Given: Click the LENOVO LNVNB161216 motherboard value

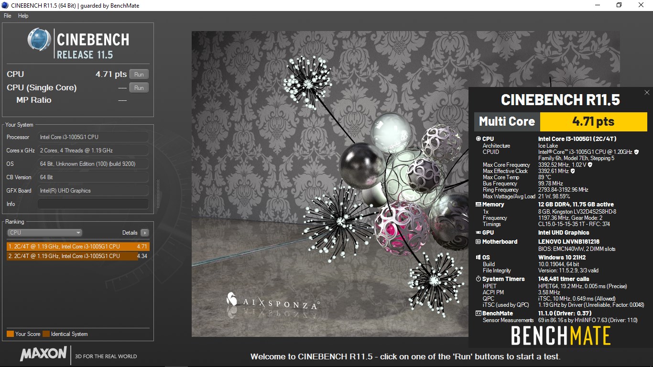Looking at the screenshot, I should coord(569,242).
